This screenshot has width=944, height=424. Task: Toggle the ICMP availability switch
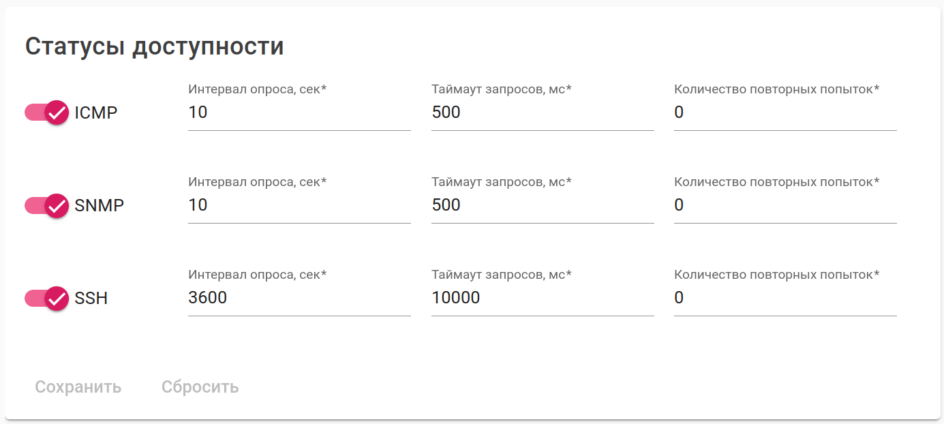[x=47, y=112]
